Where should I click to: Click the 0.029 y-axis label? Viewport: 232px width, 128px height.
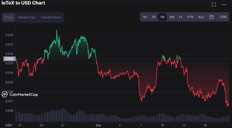9,82
